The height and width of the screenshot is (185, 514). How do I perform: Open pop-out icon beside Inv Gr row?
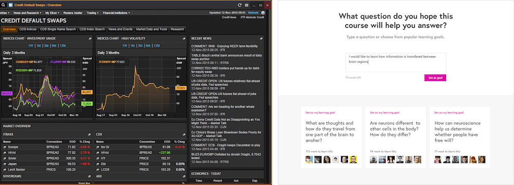(x=98, y=147)
